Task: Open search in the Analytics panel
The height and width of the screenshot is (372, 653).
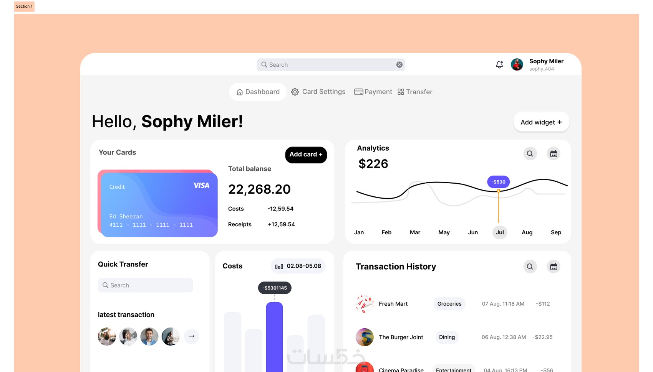Action: 530,154
